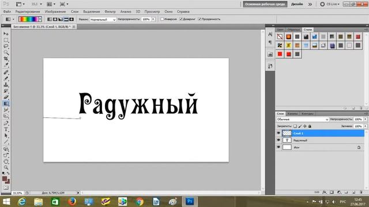369x207 pixels.
Task: Enable the Инверсия checkbox
Action: [x=162, y=19]
